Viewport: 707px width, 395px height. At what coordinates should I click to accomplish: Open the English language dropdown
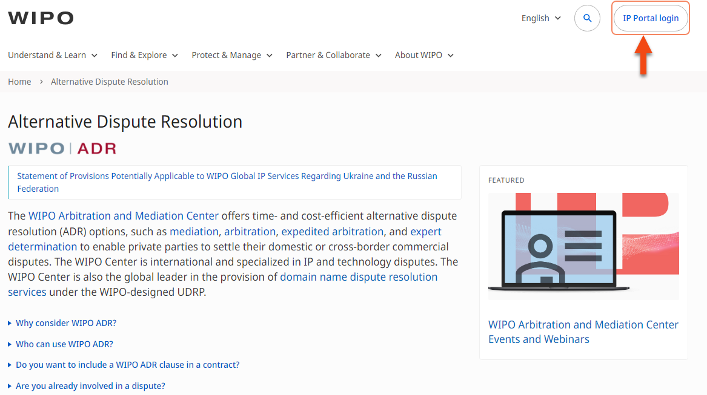click(541, 18)
